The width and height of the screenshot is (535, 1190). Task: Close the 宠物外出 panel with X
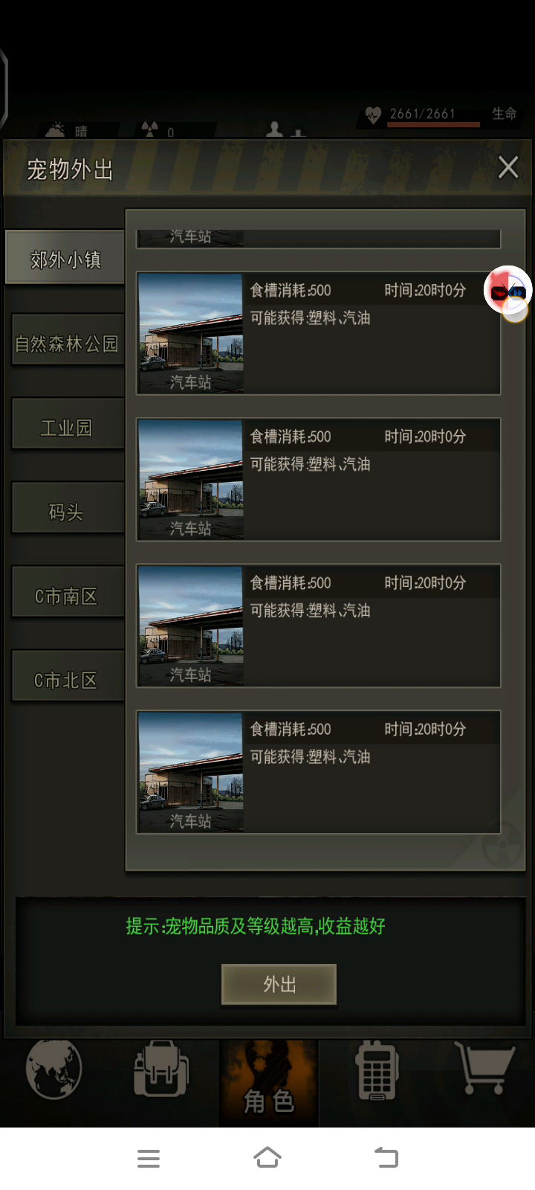pos(508,167)
